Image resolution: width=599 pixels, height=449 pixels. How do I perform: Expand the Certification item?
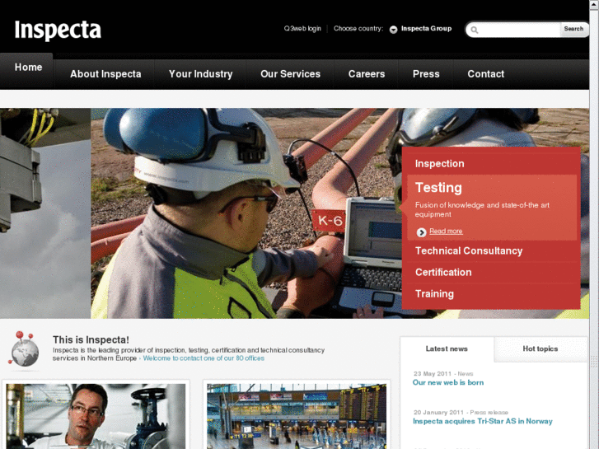point(443,272)
